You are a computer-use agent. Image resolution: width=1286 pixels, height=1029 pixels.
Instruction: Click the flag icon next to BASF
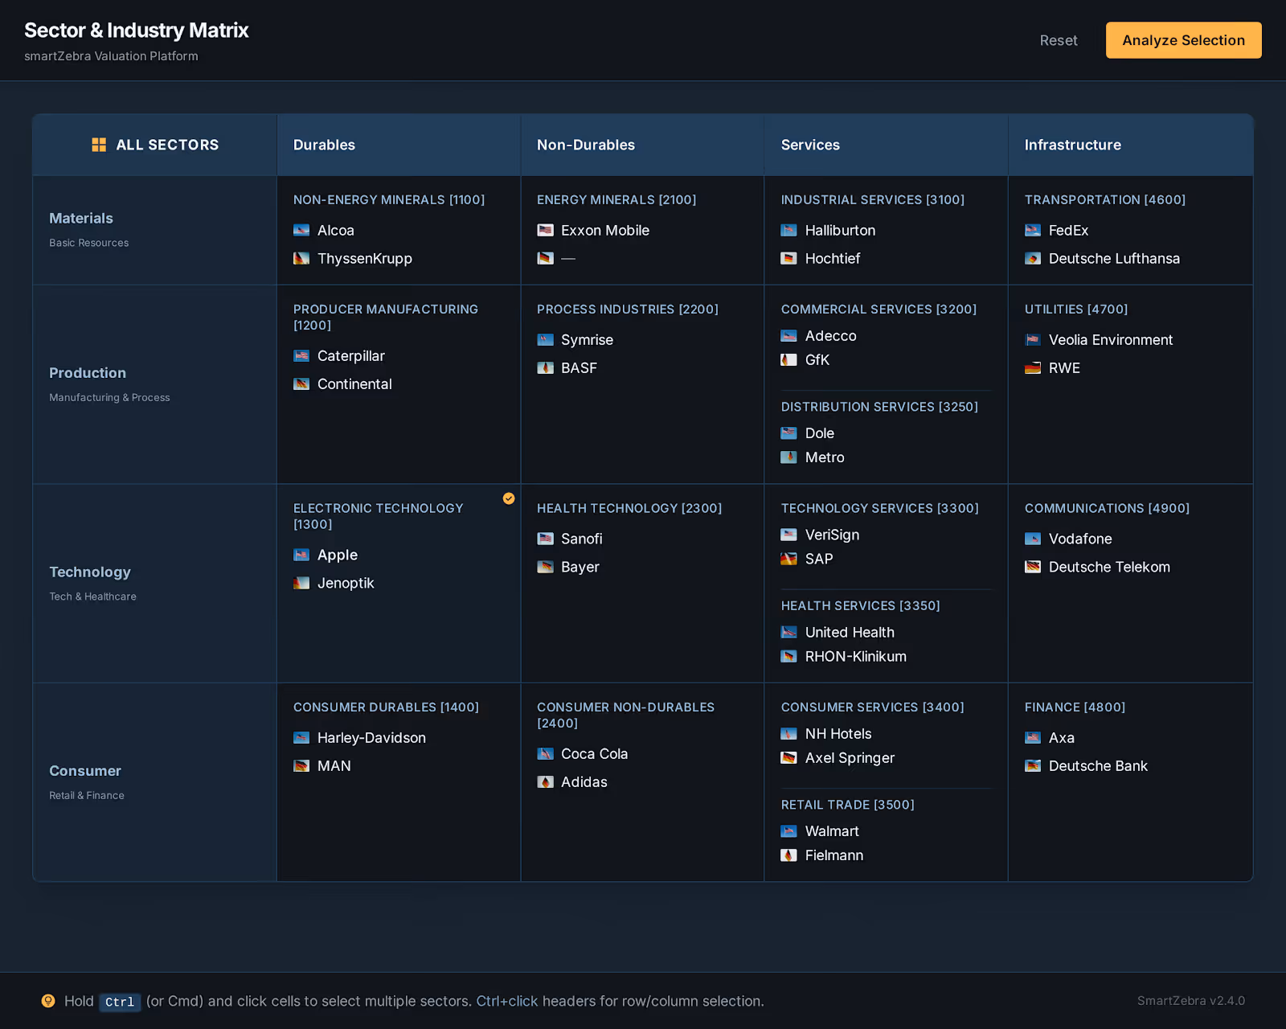pos(545,368)
